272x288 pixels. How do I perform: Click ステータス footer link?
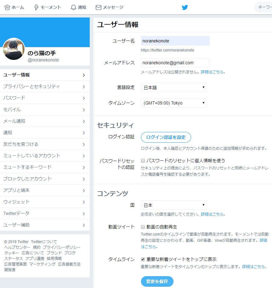click(x=14, y=259)
